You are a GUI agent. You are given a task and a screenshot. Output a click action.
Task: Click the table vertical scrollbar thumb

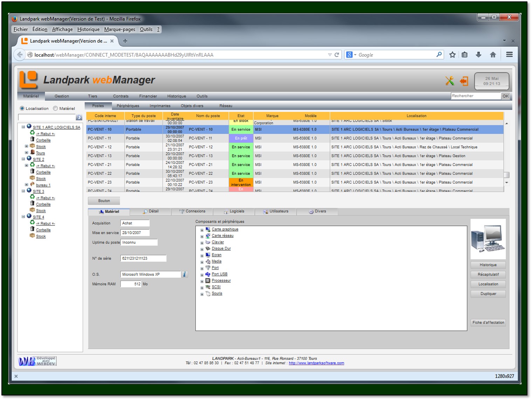click(x=506, y=175)
